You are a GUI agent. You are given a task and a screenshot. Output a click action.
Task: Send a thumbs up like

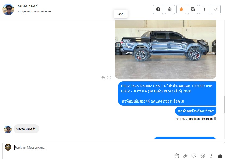pos(220,156)
